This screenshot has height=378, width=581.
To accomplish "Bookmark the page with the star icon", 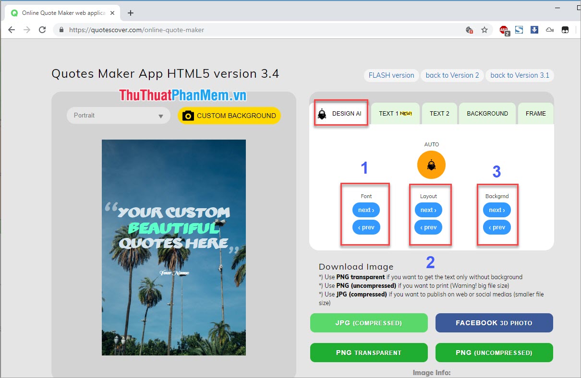I will click(x=485, y=30).
